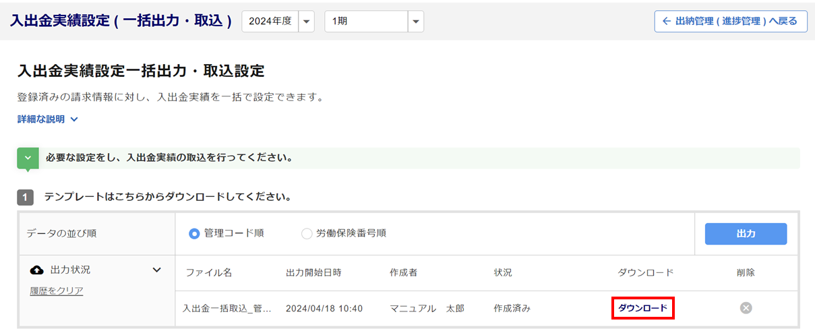The height and width of the screenshot is (333, 815).
Task: Click the green chevron banner icon
Action: (28, 158)
